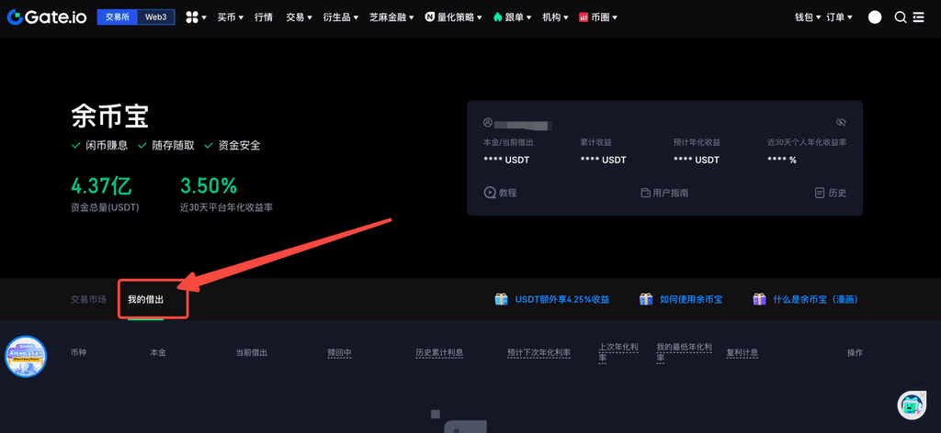Click the robot chat assistant icon
941x433 pixels.
pos(911,405)
